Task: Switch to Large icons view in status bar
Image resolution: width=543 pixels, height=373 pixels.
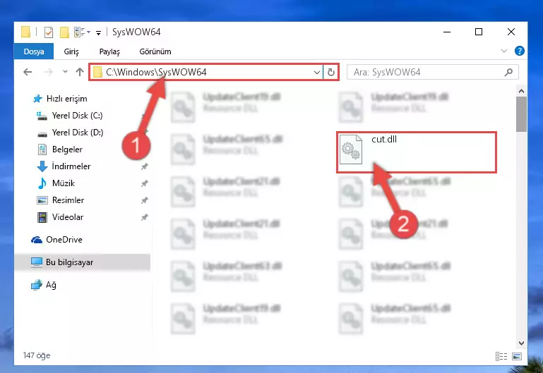Action: pyautogui.click(x=517, y=356)
